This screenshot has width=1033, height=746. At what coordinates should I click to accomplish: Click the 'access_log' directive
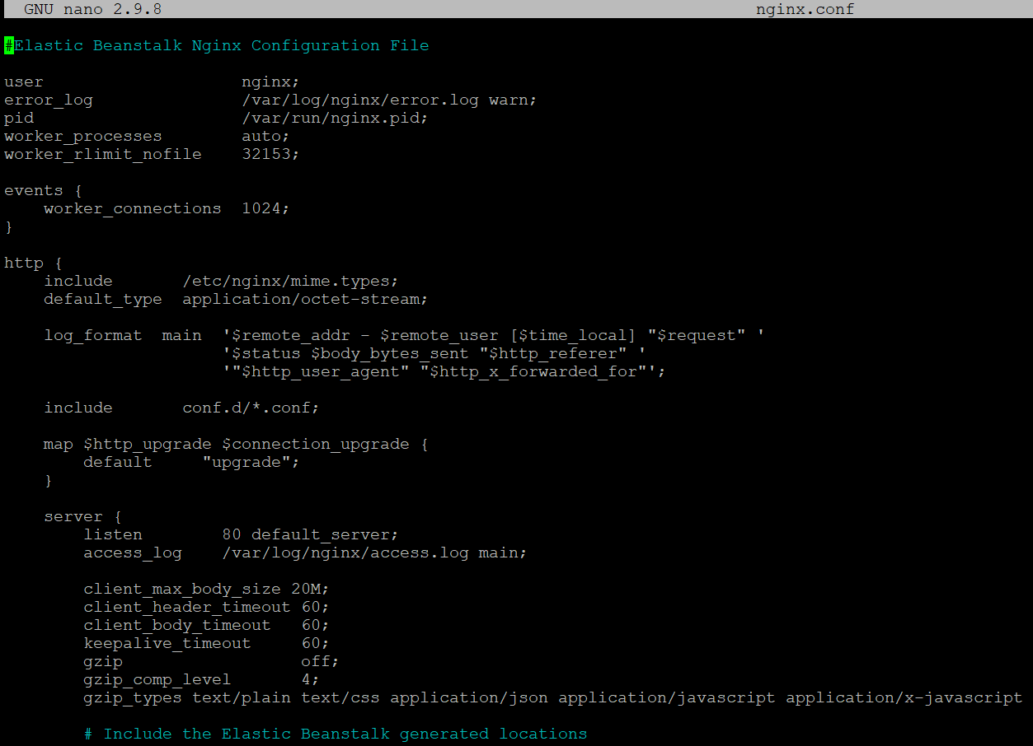click(133, 553)
